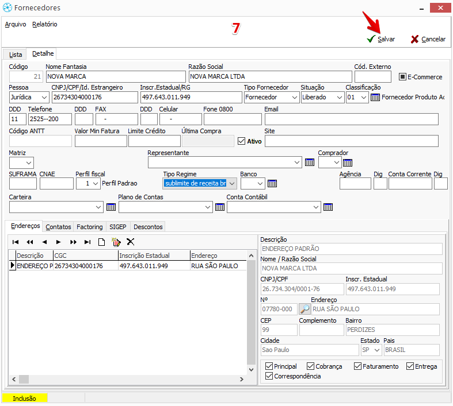Viewport: 453px width, 406px height.
Task: Go to next address record
Action: pos(58,242)
